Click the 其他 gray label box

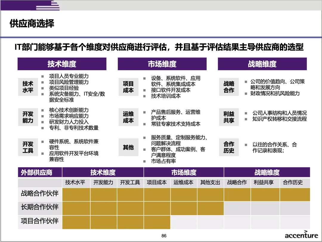(128, 147)
